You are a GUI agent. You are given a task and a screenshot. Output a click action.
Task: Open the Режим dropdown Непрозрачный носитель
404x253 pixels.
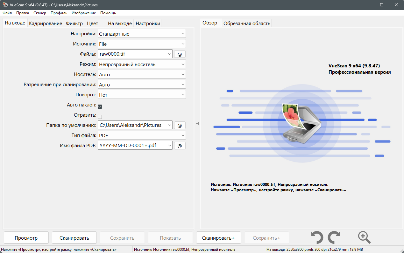[142, 64]
